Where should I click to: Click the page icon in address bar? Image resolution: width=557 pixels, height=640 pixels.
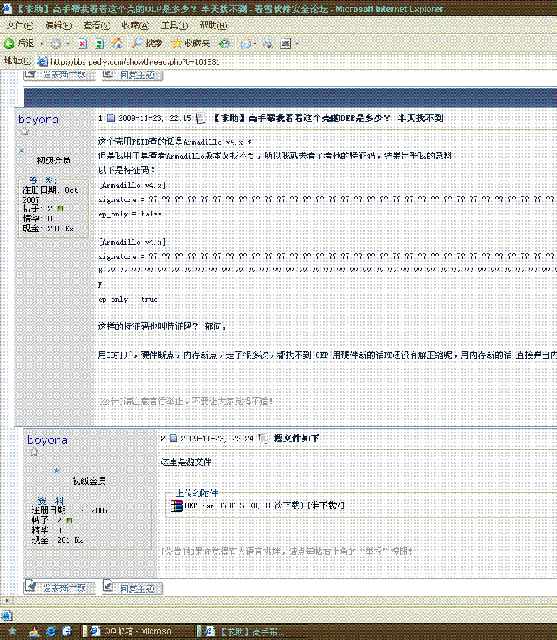click(x=42, y=62)
